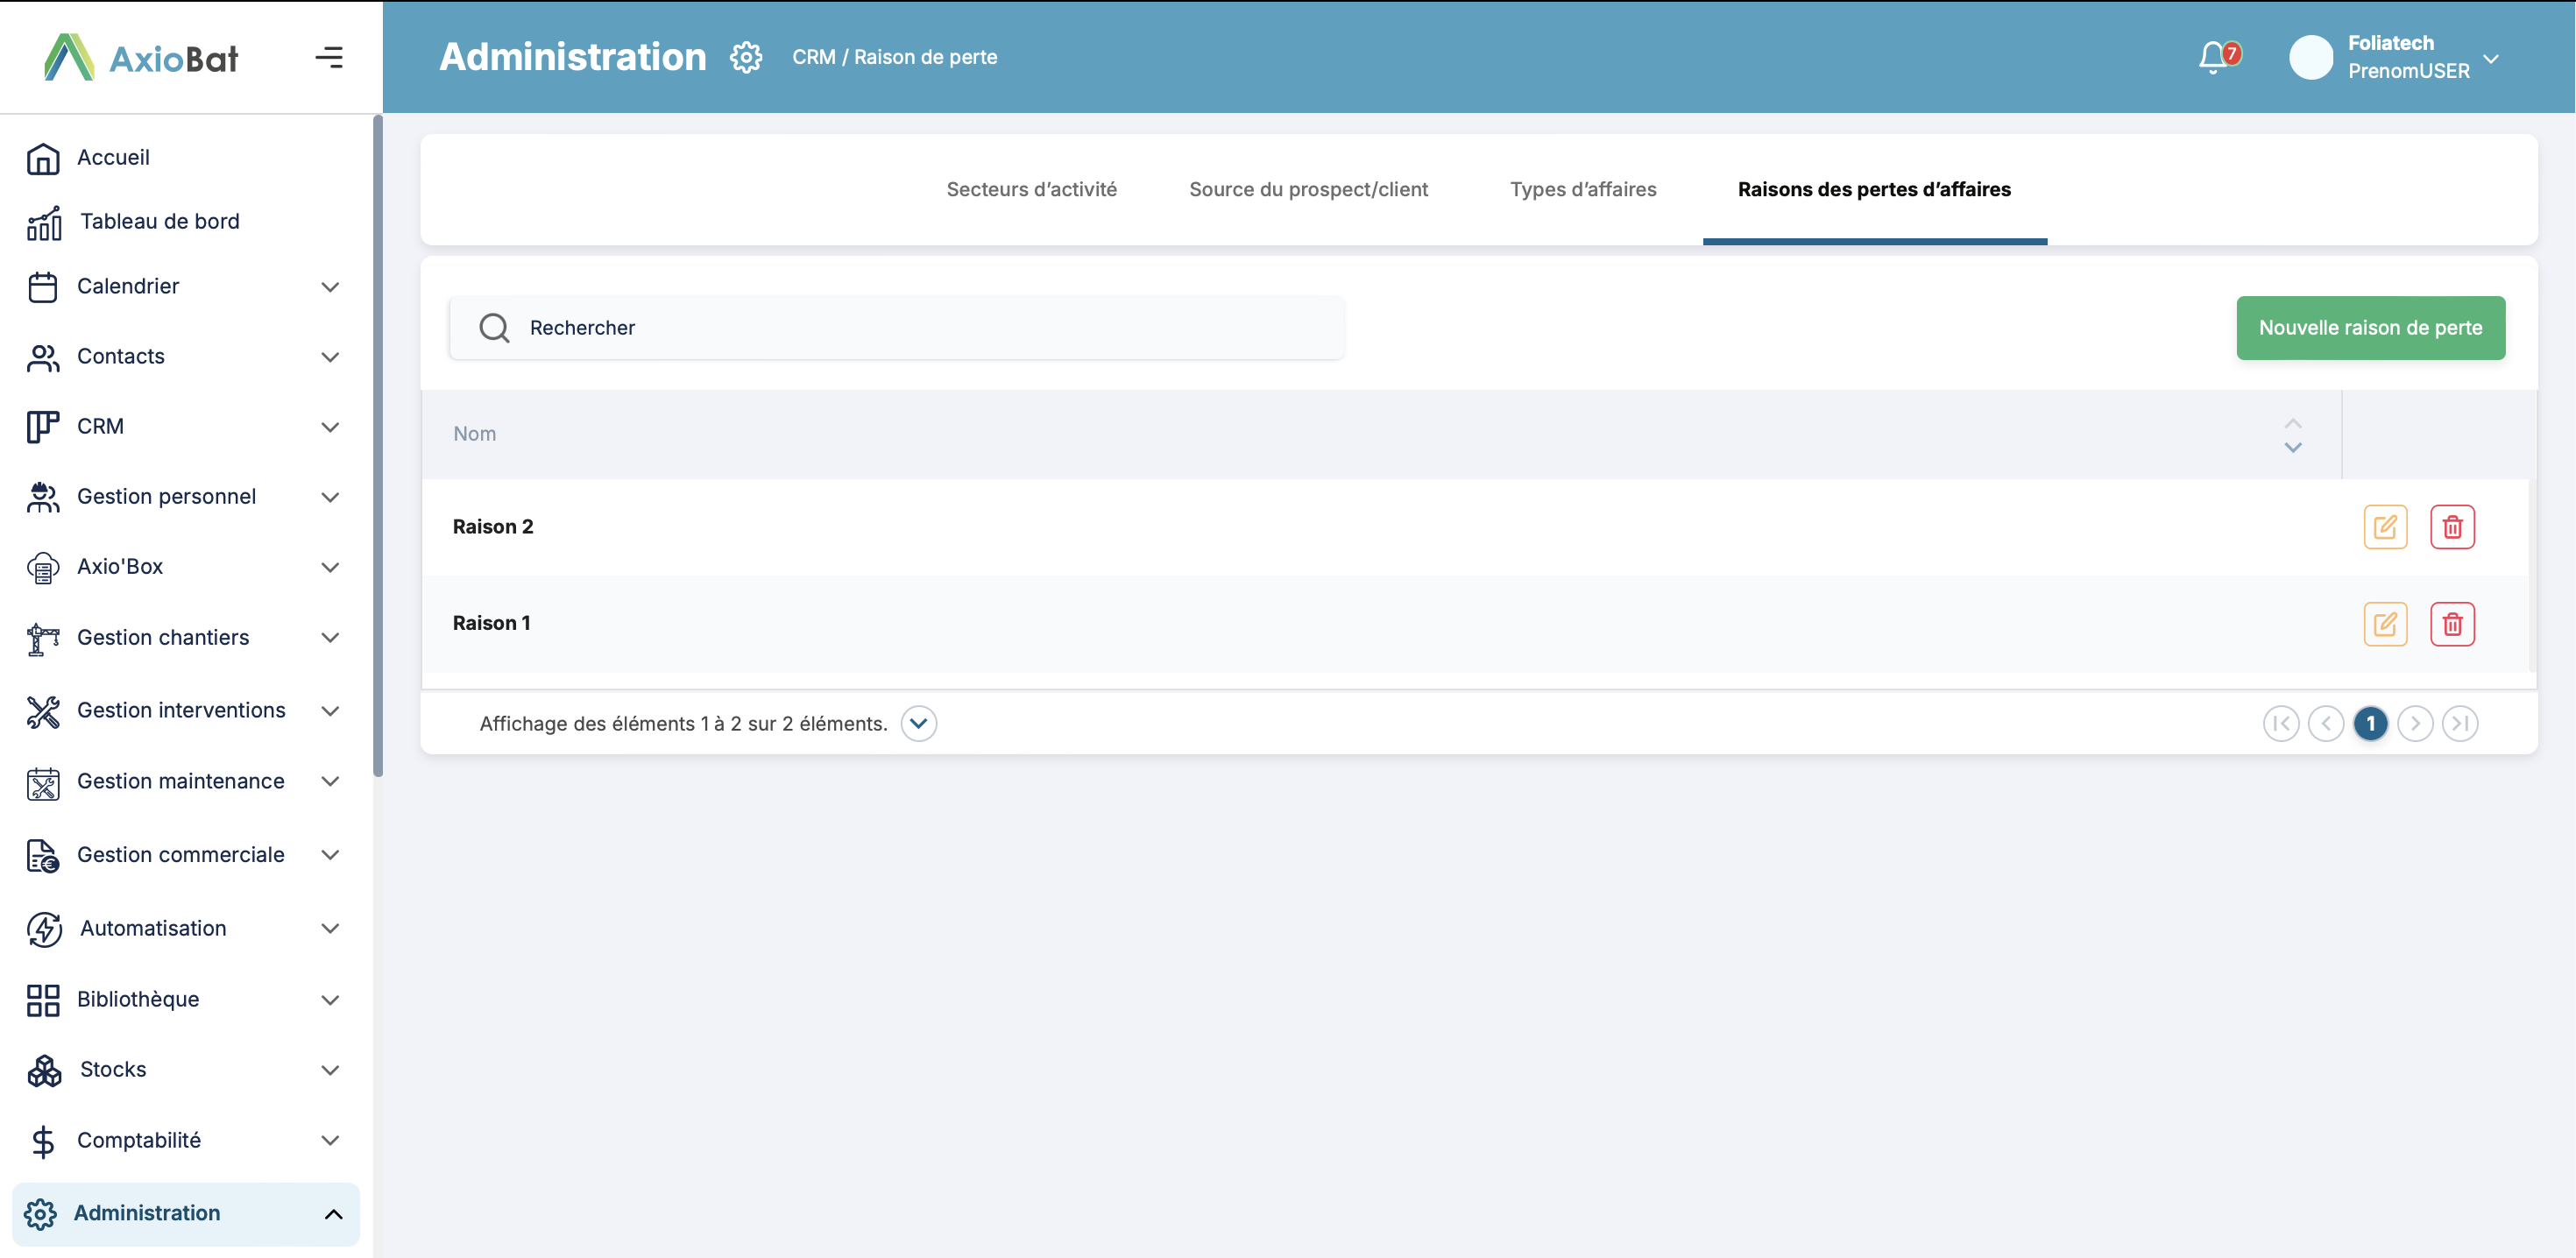The image size is (2576, 1258).
Task: Open the Types d'affaires tab
Action: (1582, 189)
